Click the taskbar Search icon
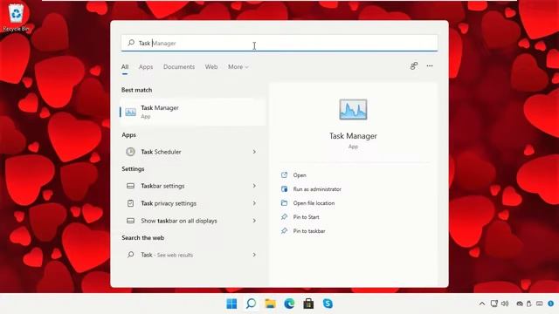This screenshot has width=559, height=314. [251, 304]
